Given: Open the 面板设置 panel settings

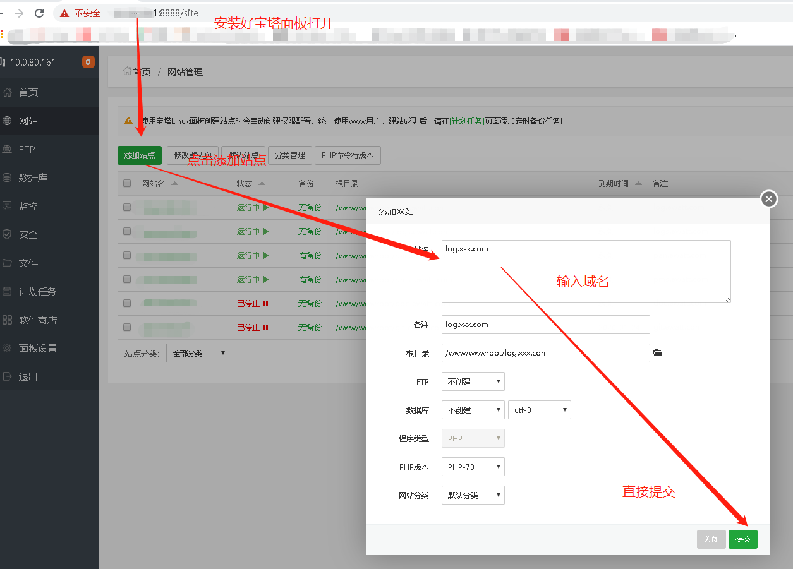Looking at the screenshot, I should [x=36, y=348].
